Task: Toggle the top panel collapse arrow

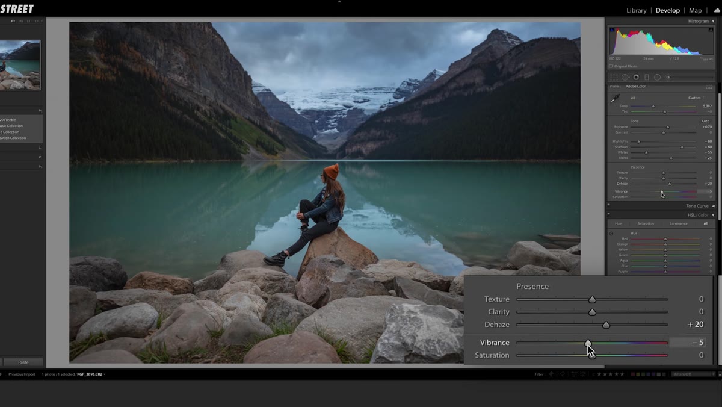Action: (x=339, y=2)
